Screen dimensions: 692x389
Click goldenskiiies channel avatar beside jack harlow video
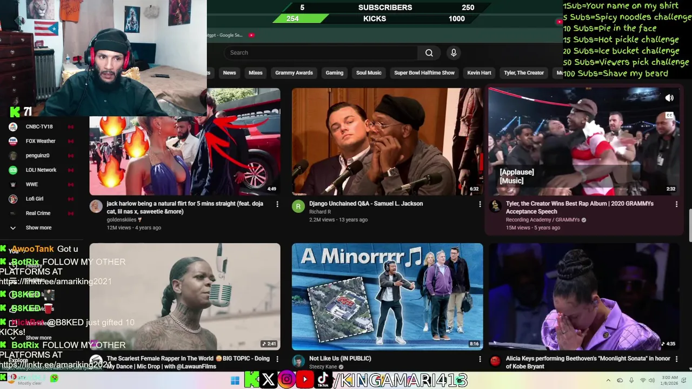click(96, 206)
